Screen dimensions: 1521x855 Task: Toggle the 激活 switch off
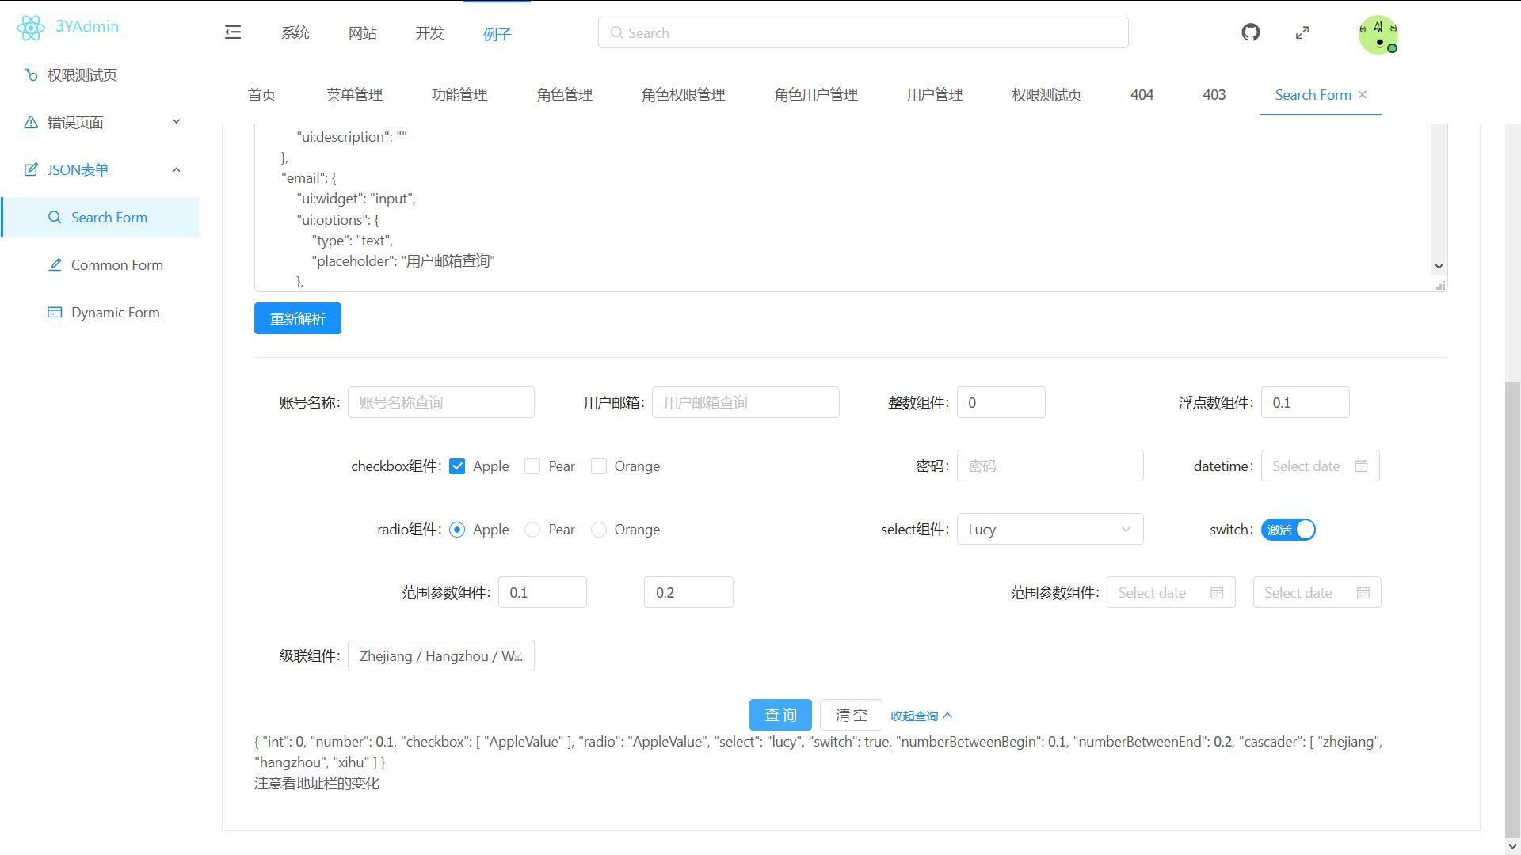coord(1288,530)
